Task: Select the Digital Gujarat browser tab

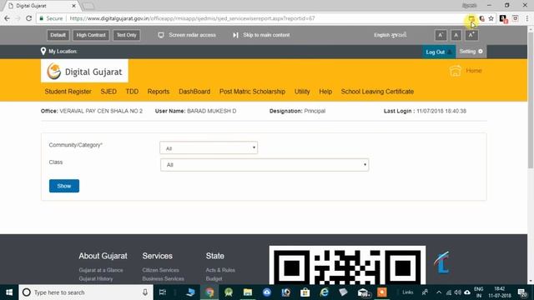Action: pyautogui.click(x=40, y=6)
